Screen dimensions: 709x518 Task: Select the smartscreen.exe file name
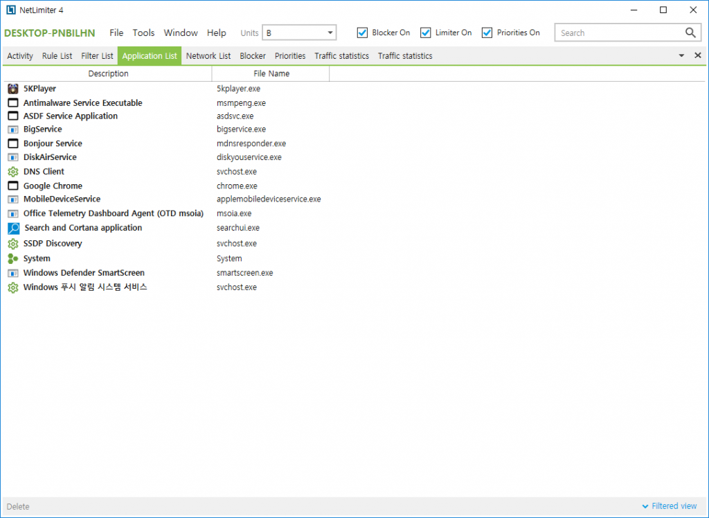coord(244,273)
